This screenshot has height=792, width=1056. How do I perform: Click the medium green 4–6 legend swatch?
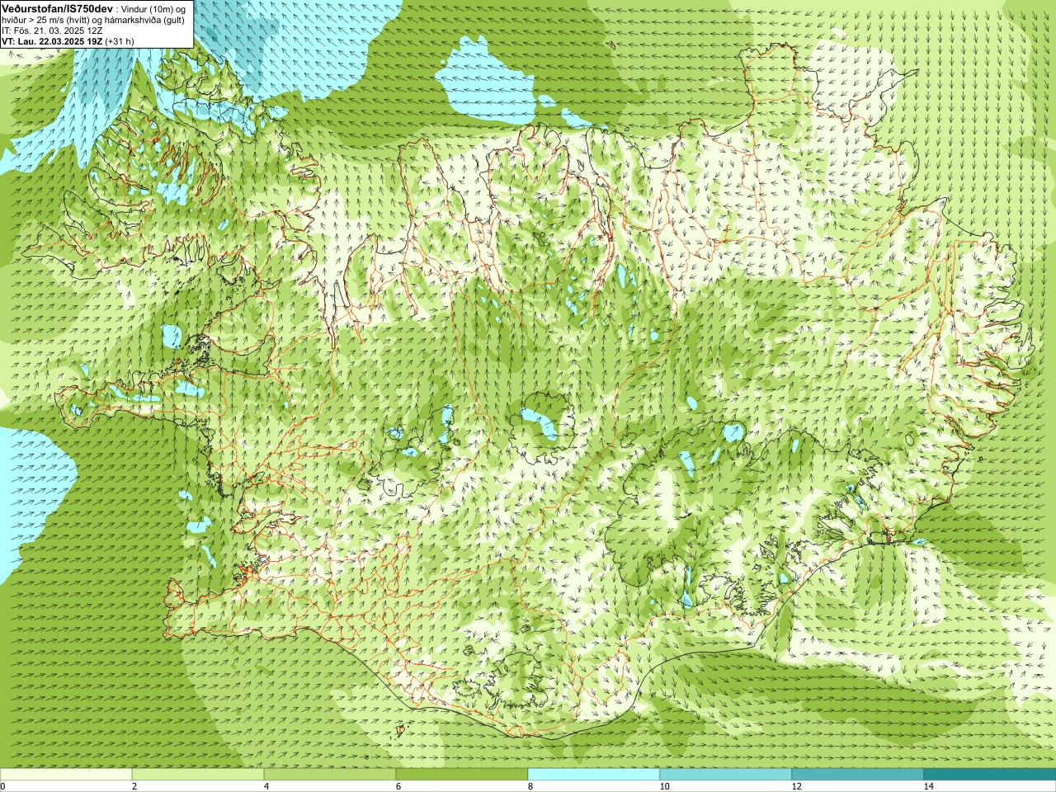(330, 775)
